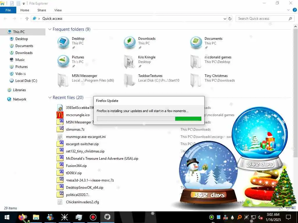Viewport: 298px width, 223px height.
Task: Click the muted volume tray icon
Action: [260, 217]
